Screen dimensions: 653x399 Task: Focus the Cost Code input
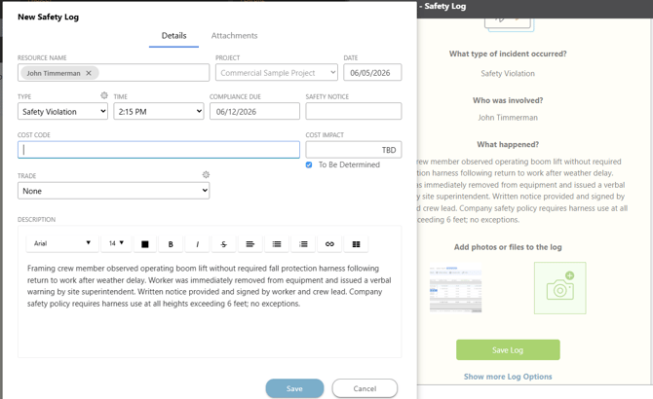tap(159, 150)
